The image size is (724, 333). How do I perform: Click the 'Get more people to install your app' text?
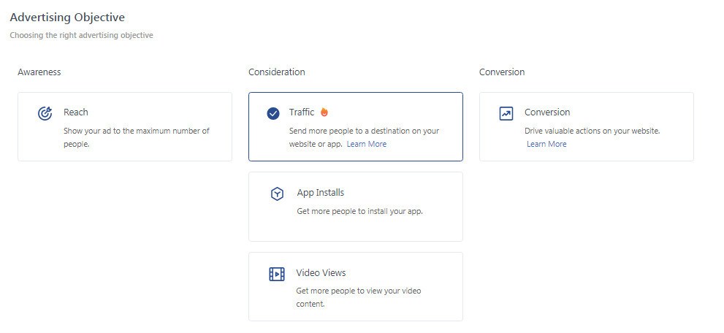click(x=359, y=212)
